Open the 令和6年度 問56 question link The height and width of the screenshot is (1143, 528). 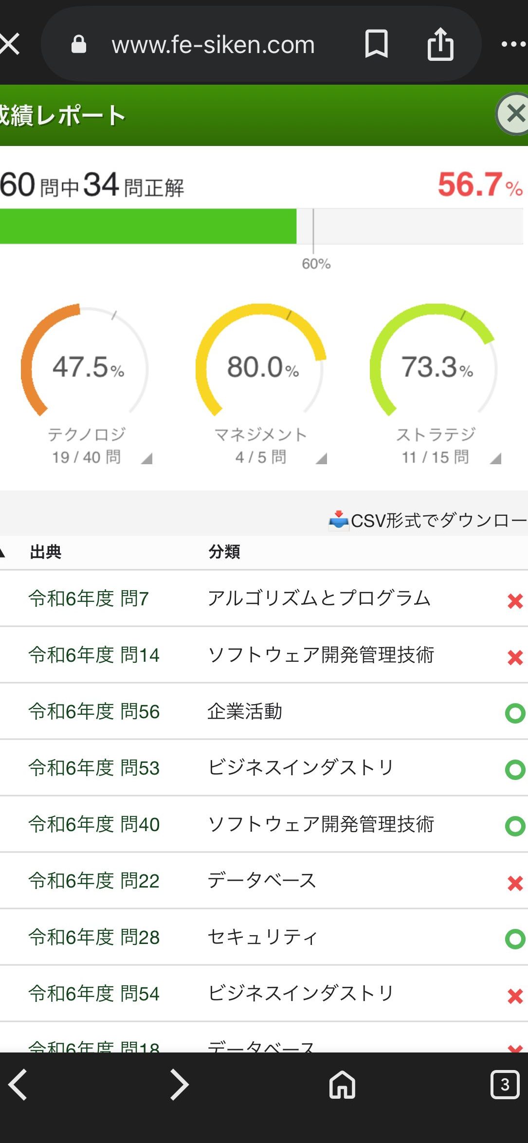point(94,711)
